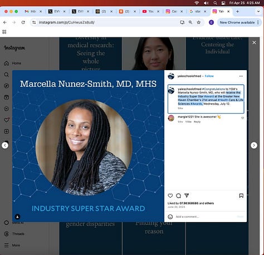This screenshot has width=264, height=255.
Task: Open Control Center in menu bar
Action: point(223,3)
